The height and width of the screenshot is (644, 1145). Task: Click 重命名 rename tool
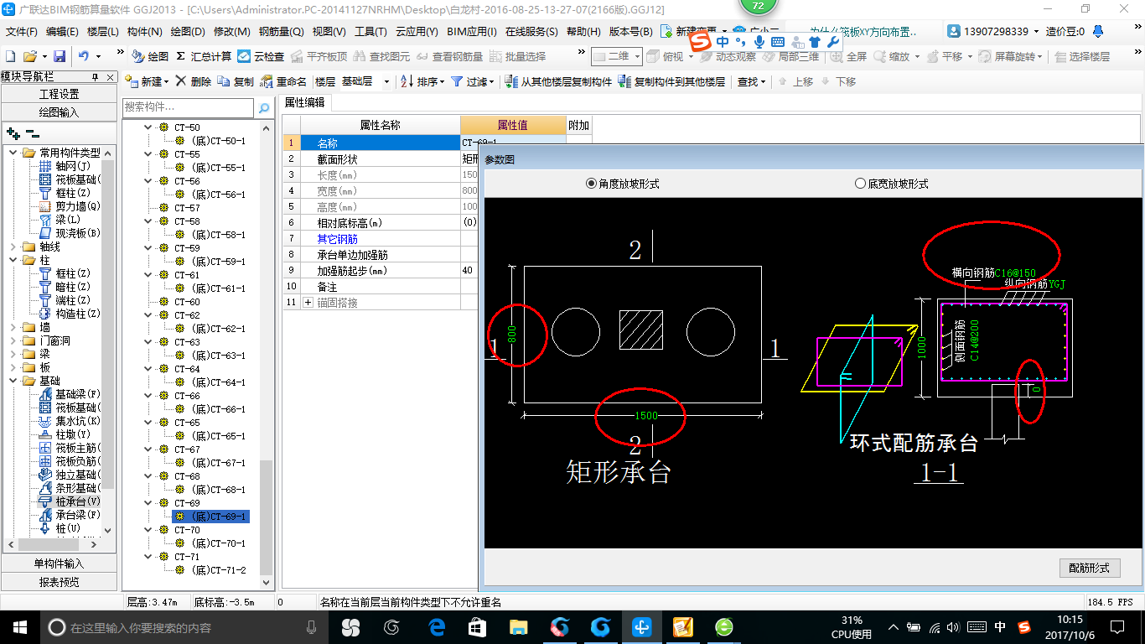tap(284, 81)
